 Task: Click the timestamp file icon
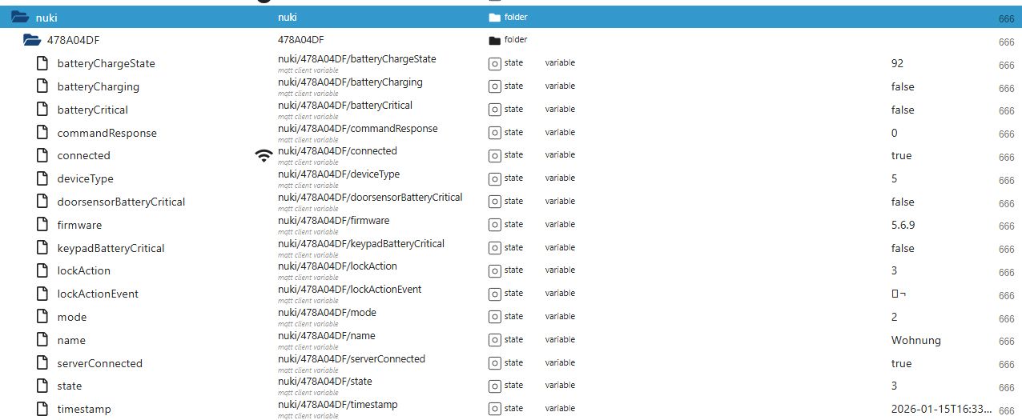[x=42, y=409]
